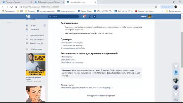Open the account dropdown next to Алексей

tap(153, 17)
